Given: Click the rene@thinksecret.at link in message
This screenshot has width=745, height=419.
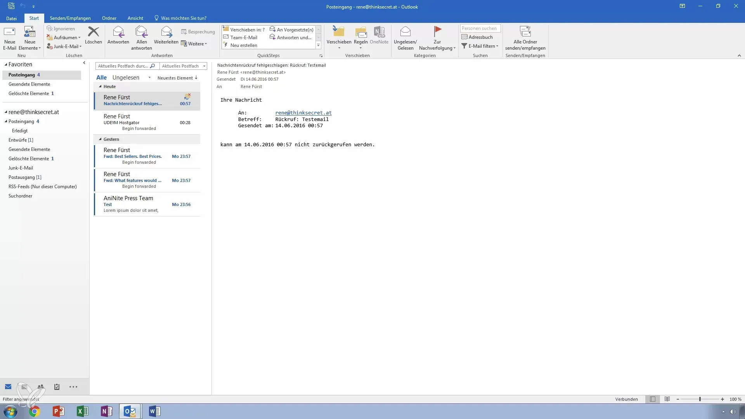Looking at the screenshot, I should pos(303,113).
